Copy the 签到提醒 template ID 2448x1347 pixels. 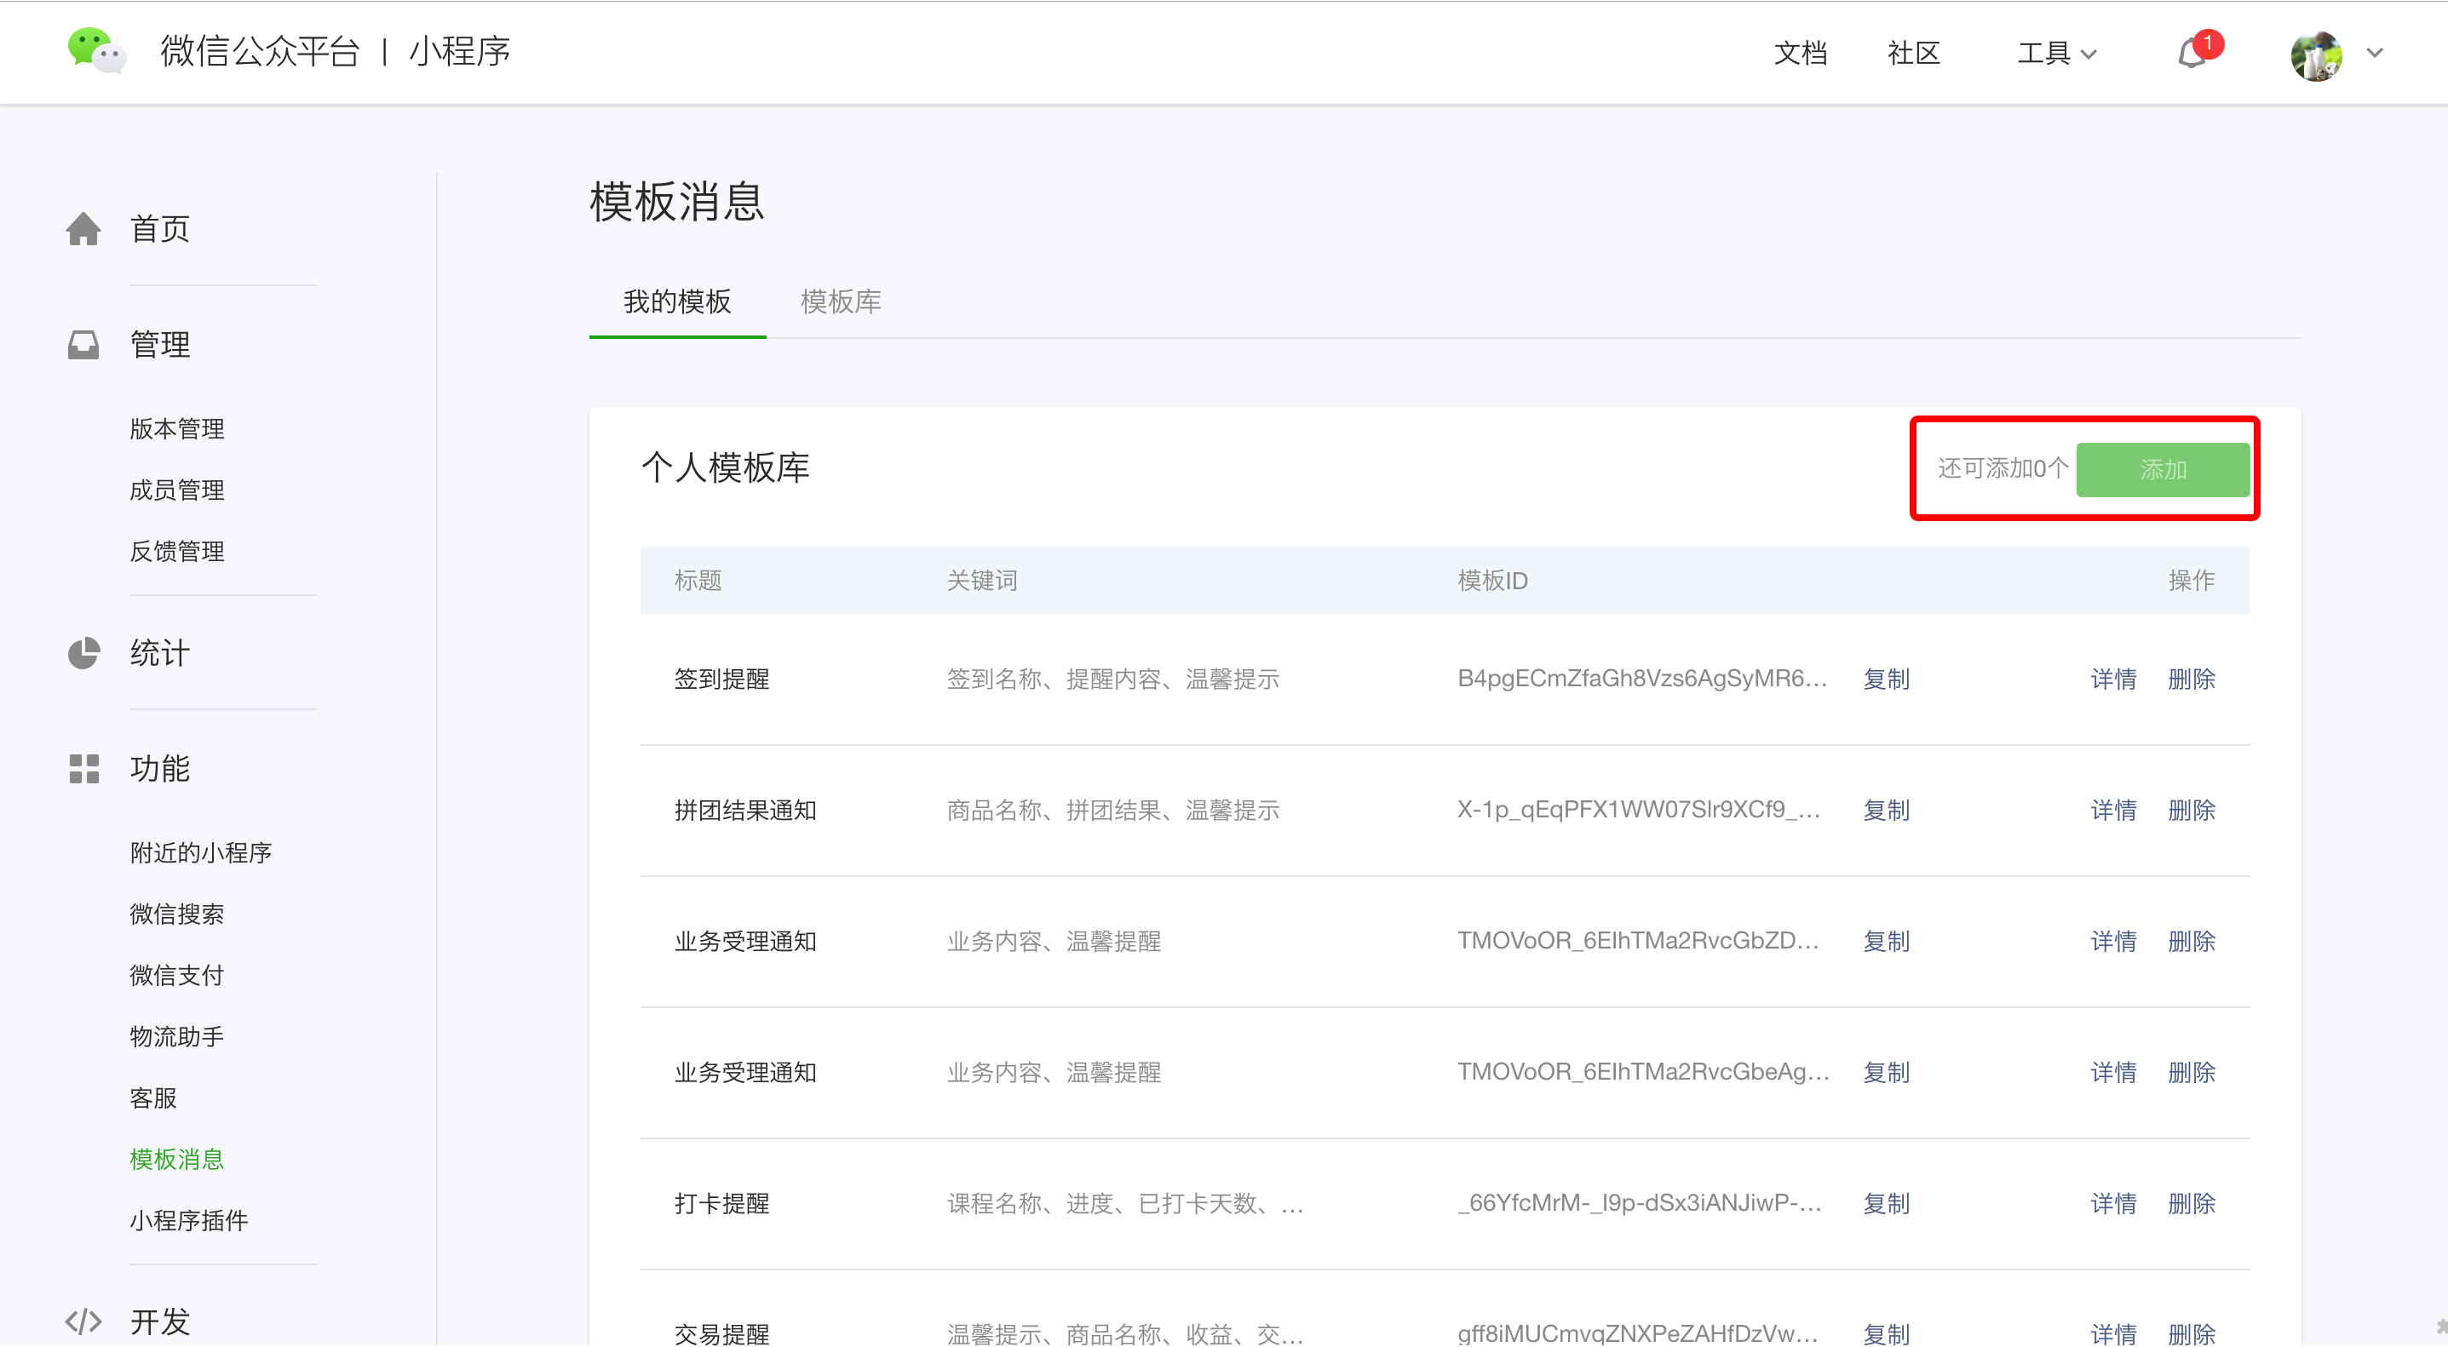click(1886, 679)
